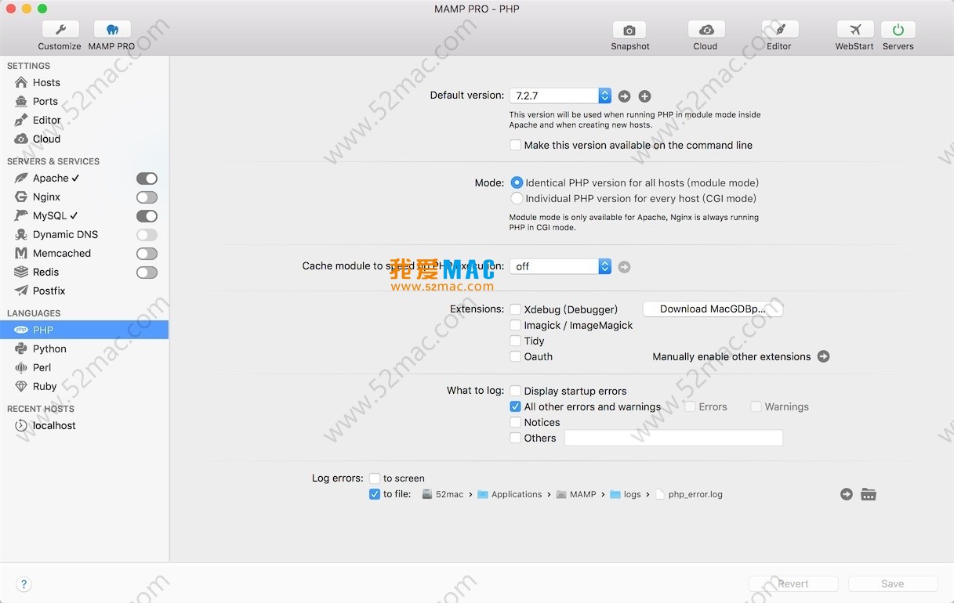Open Dynamic DNS settings
The image size is (954, 603).
[x=65, y=234]
